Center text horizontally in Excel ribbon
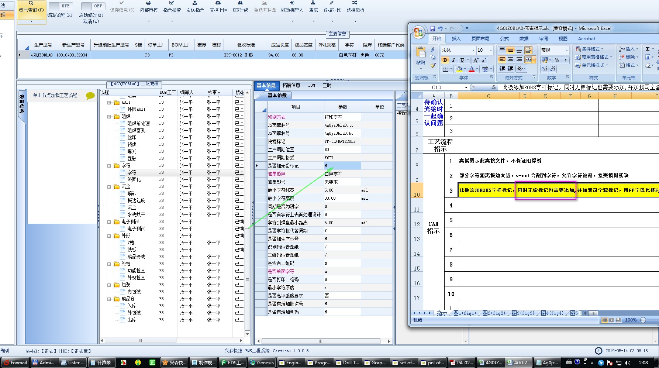 [x=511, y=59]
